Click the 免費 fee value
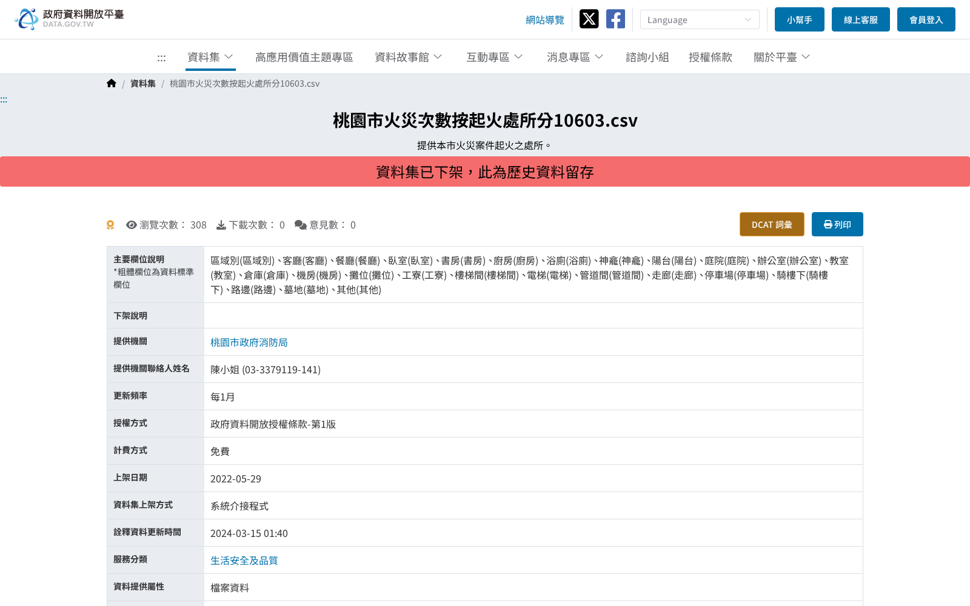 coord(220,451)
